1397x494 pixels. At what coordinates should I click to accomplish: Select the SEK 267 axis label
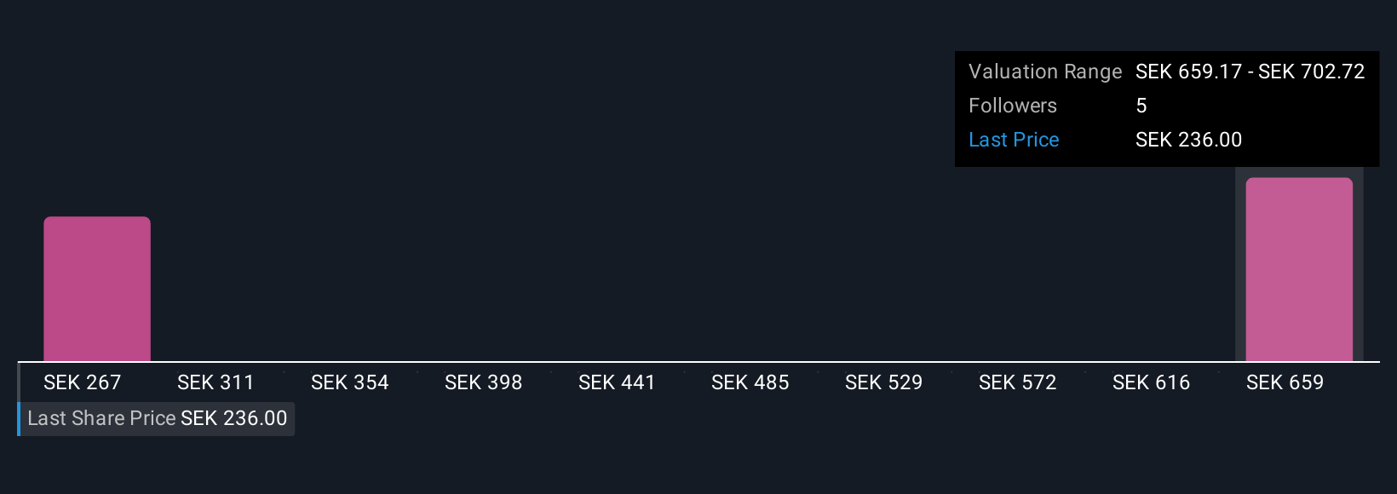[83, 382]
